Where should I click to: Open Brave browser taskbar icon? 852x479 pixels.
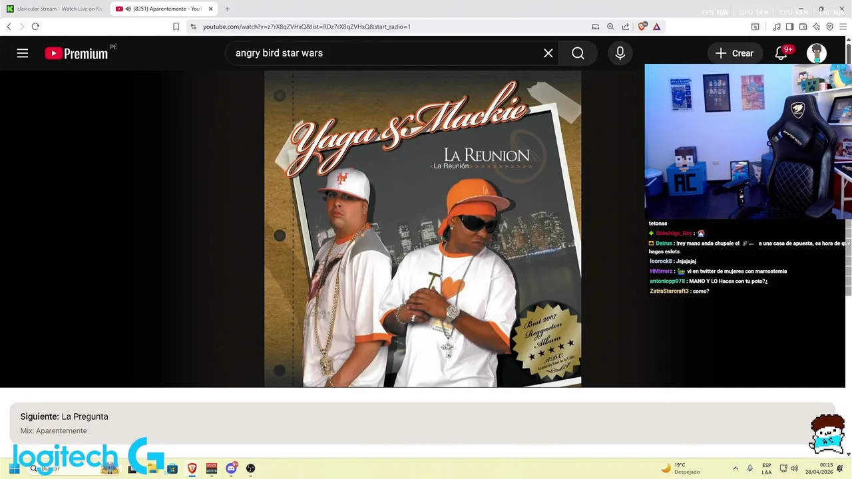pos(192,468)
